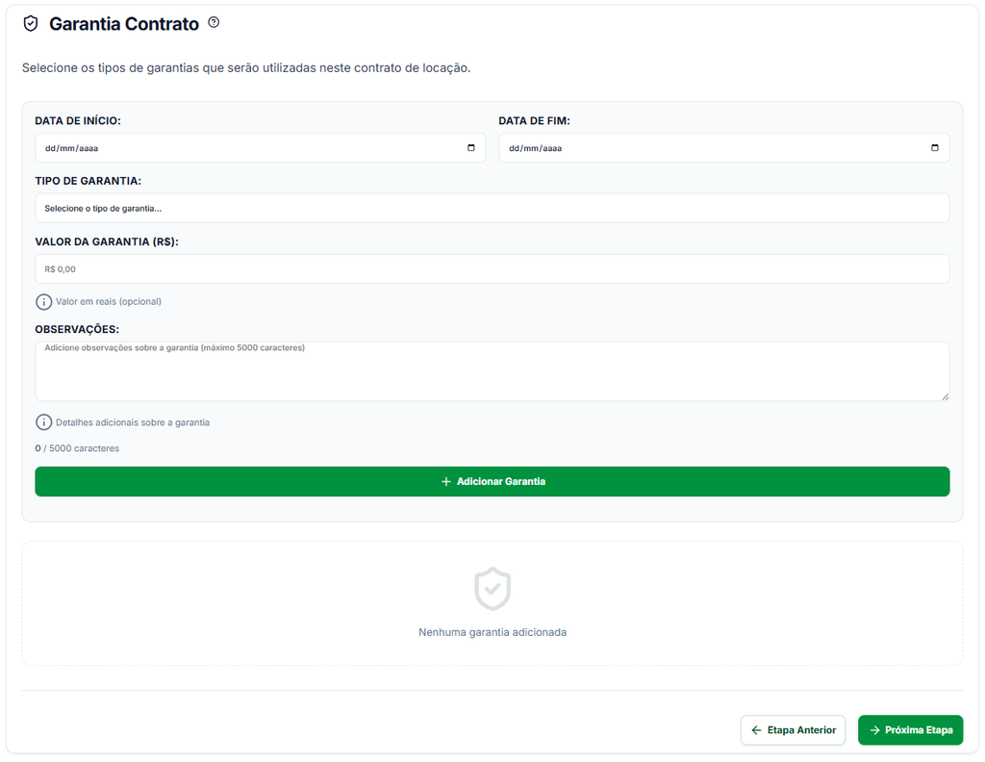This screenshot has width=985, height=762.
Task: Open calendar picker icon for Data de Início
Action: [471, 147]
